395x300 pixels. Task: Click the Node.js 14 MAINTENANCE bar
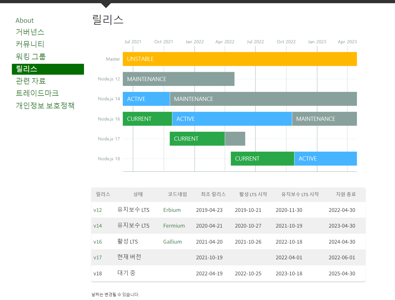pyautogui.click(x=263, y=99)
